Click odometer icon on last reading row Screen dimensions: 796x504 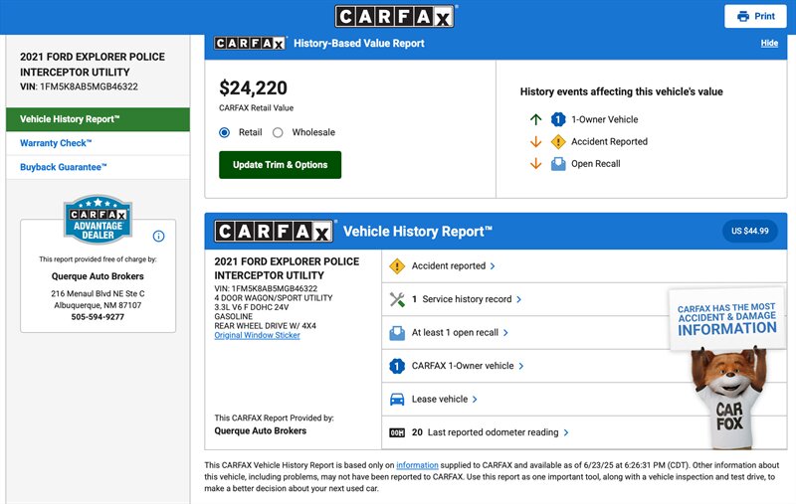397,432
